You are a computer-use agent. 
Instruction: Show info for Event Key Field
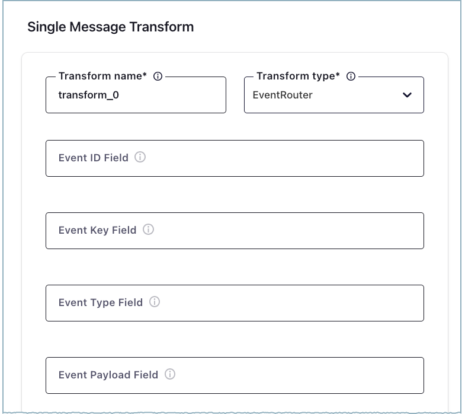[149, 230]
